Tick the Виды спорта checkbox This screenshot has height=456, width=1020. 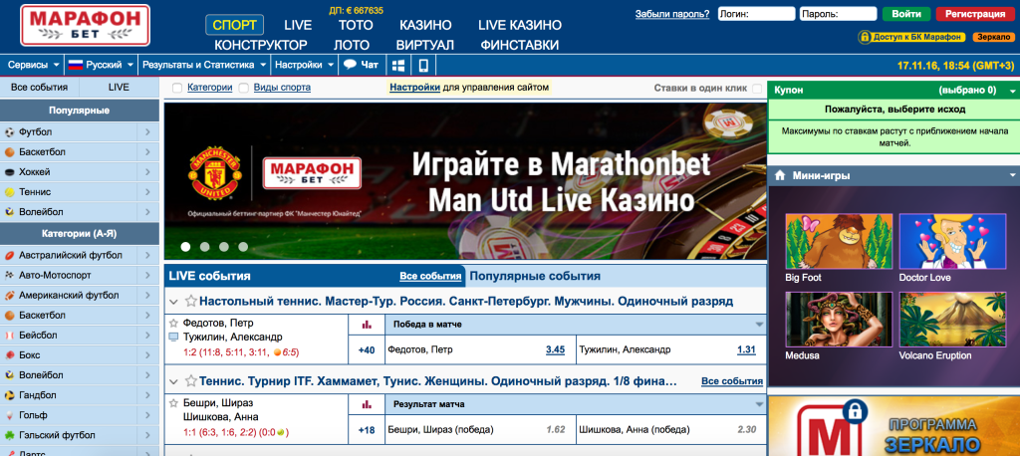pyautogui.click(x=244, y=88)
